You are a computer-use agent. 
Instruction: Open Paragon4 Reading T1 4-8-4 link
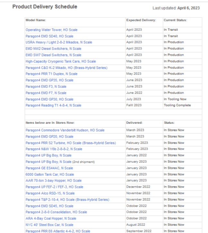point(53,105)
